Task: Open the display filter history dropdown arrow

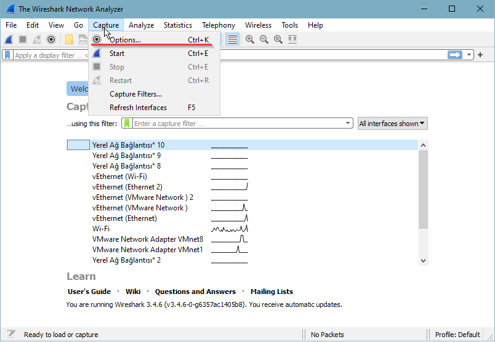Action: pos(469,55)
